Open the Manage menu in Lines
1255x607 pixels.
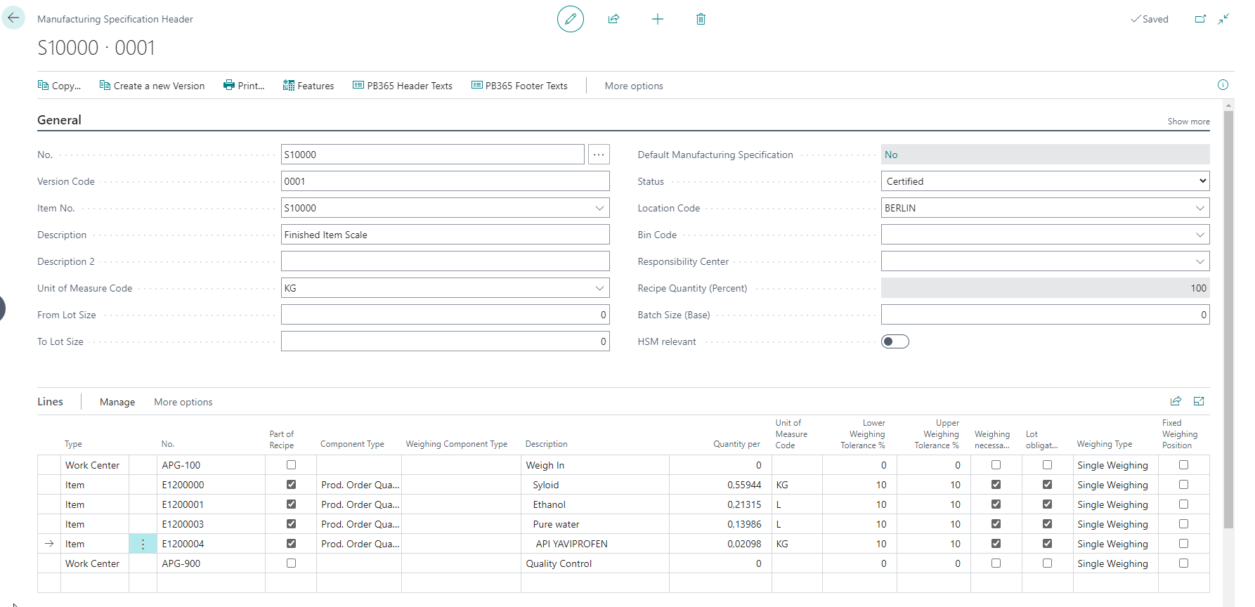coord(117,402)
